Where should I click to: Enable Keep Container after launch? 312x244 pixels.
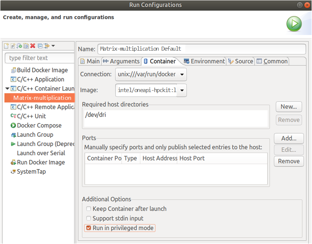click(88, 209)
